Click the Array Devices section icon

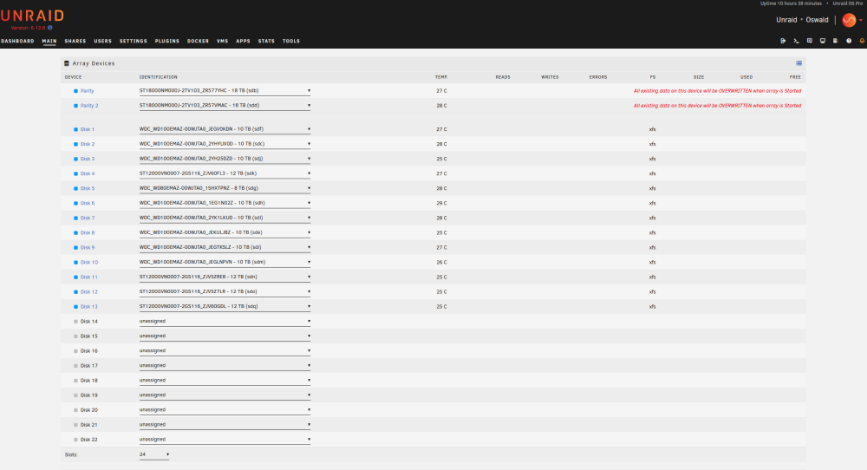click(67, 63)
